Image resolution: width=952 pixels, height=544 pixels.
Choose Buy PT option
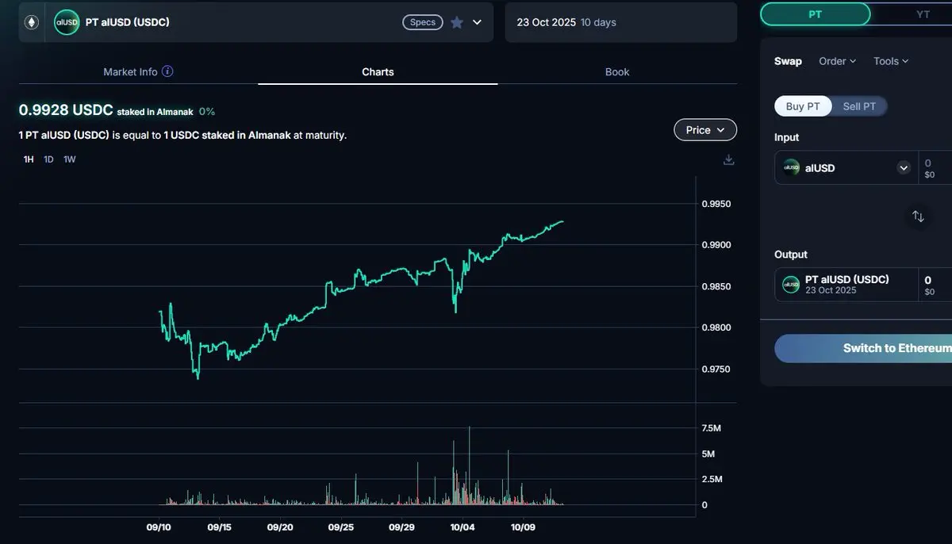[x=803, y=106]
